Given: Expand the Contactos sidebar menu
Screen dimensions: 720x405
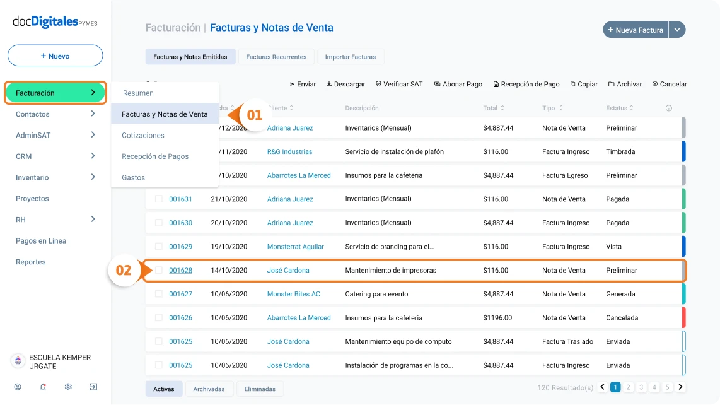Looking at the screenshot, I should click(x=93, y=114).
